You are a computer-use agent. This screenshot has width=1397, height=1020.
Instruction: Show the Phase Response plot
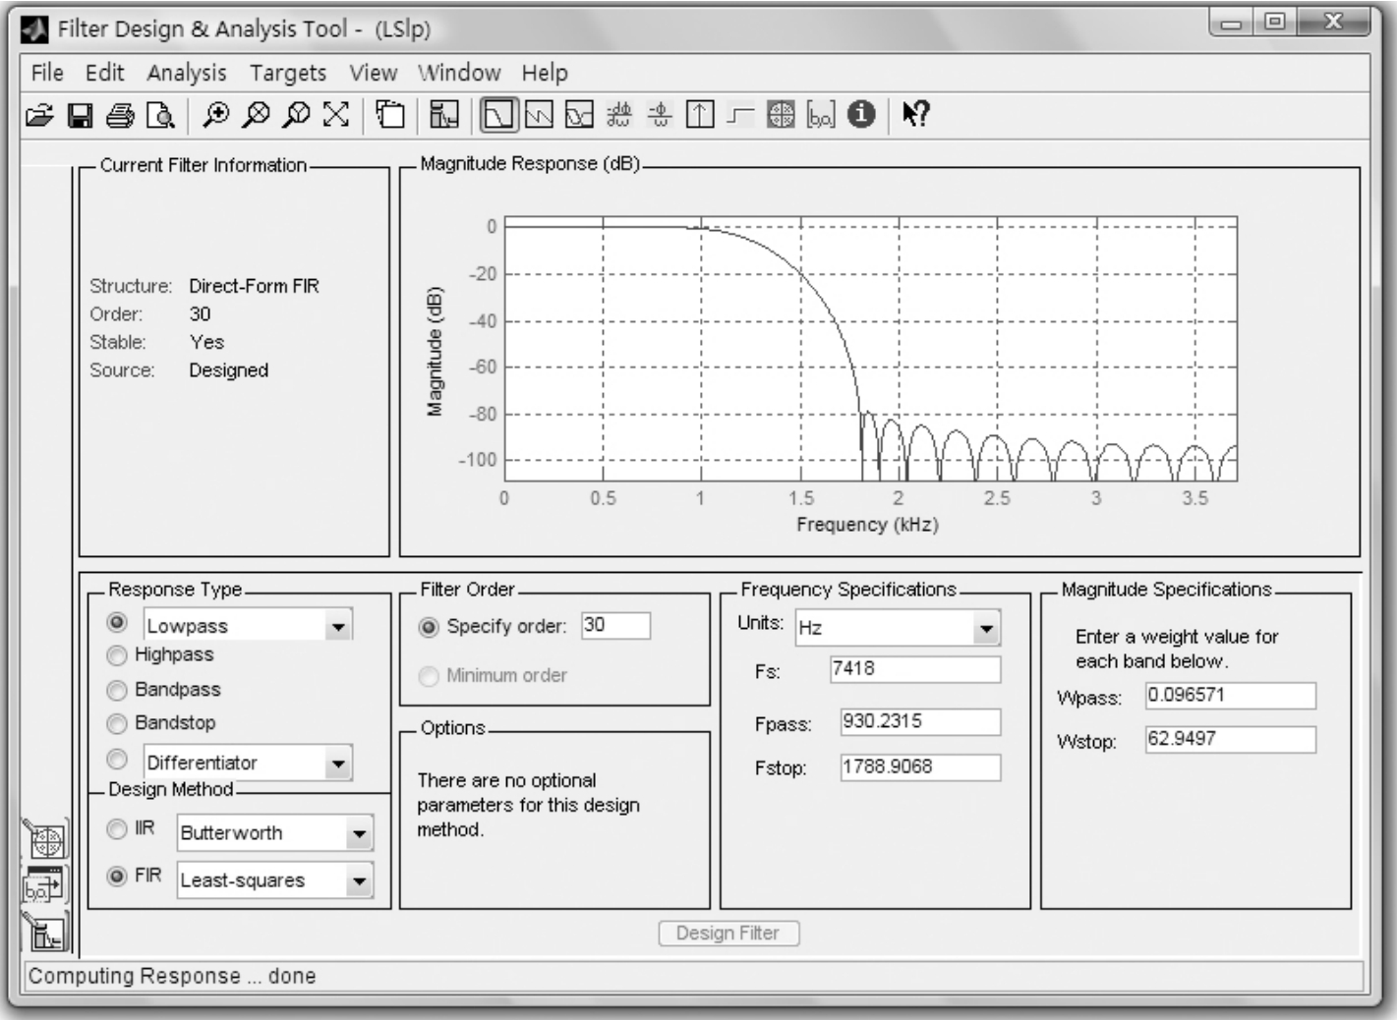coord(539,116)
